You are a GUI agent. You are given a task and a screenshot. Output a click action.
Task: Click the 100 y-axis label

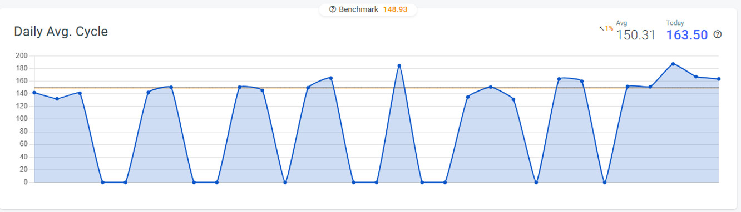(x=22, y=119)
